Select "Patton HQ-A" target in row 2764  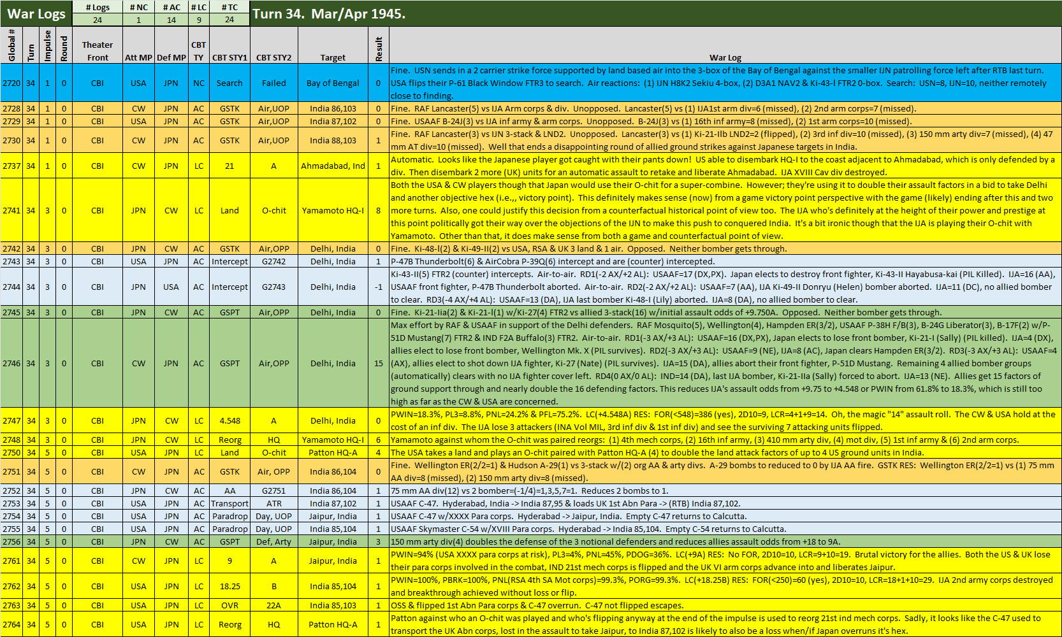click(333, 624)
